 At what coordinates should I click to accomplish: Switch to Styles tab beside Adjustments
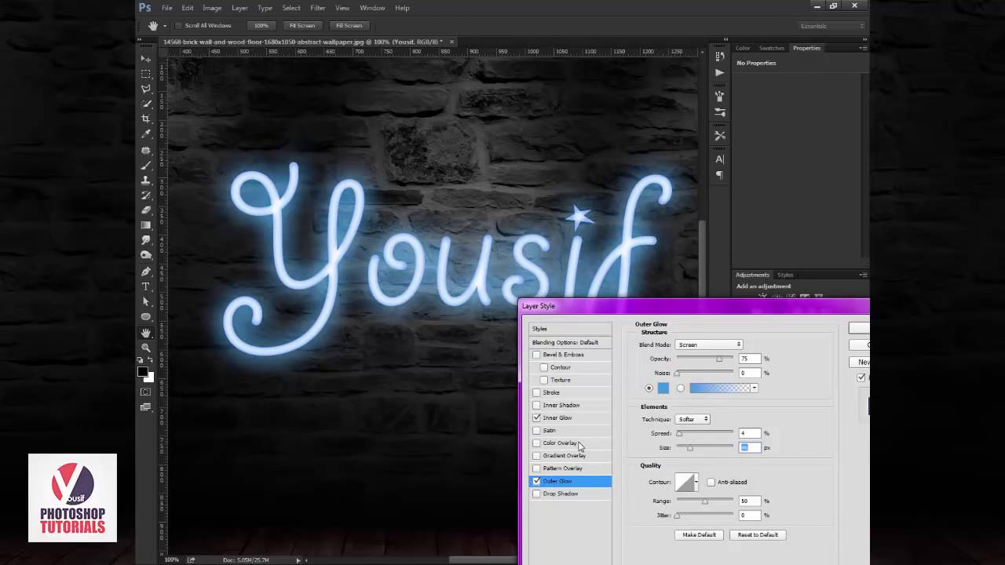pos(785,275)
